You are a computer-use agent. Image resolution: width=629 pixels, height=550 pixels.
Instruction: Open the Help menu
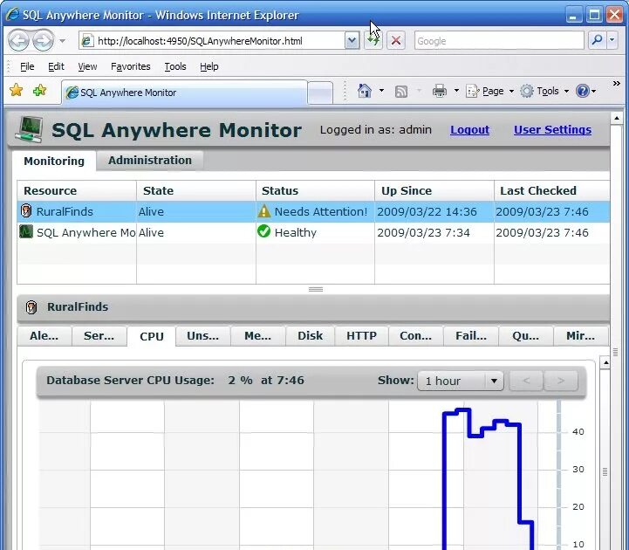click(x=209, y=66)
